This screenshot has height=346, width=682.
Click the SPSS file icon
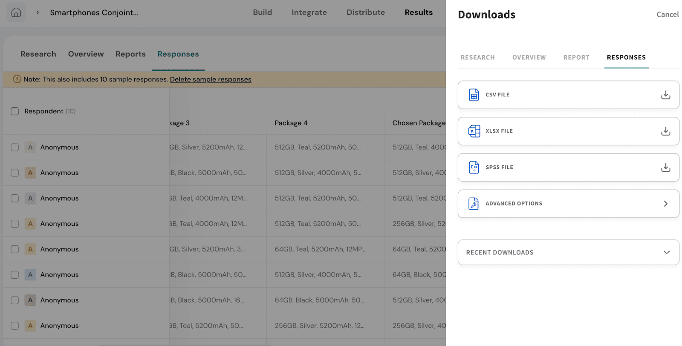(x=474, y=167)
